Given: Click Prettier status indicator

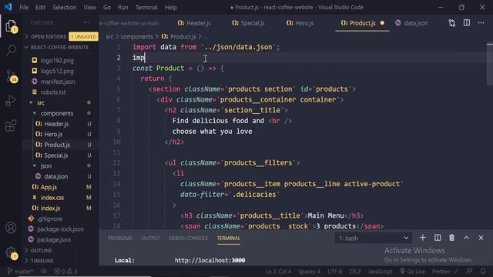Looking at the screenshot, I should (x=445, y=271).
